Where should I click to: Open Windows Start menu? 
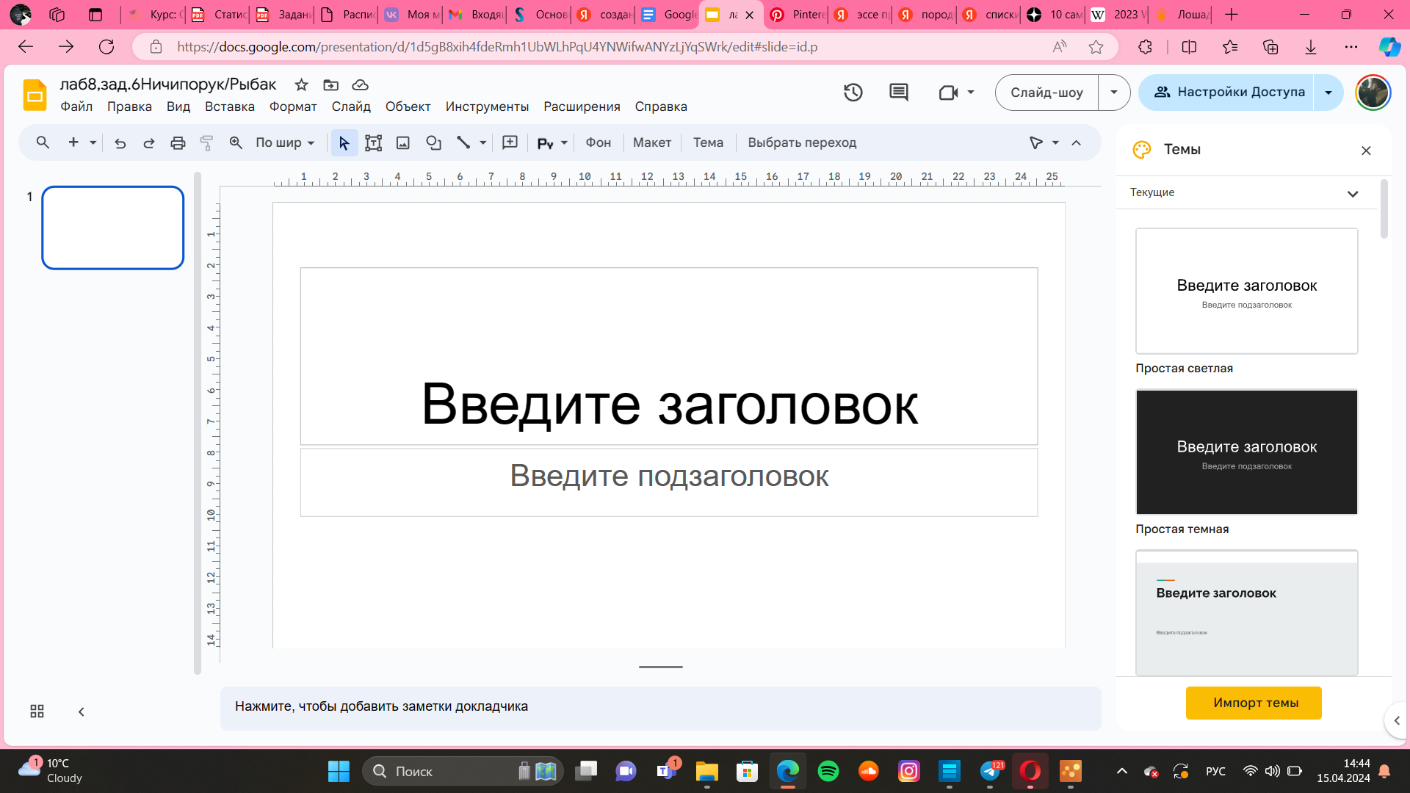339,771
